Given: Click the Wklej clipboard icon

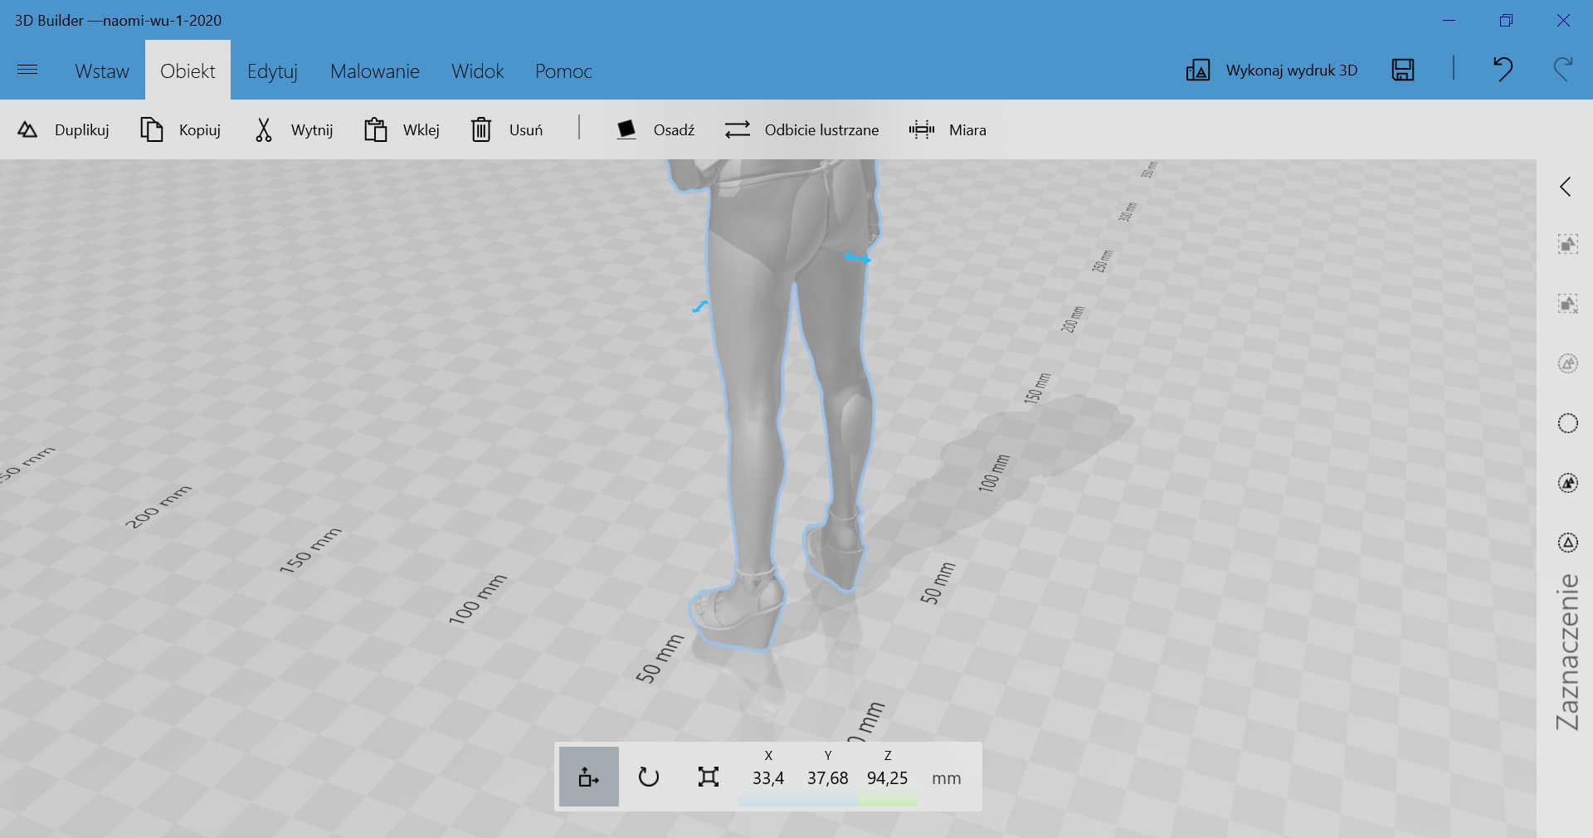Looking at the screenshot, I should point(375,129).
